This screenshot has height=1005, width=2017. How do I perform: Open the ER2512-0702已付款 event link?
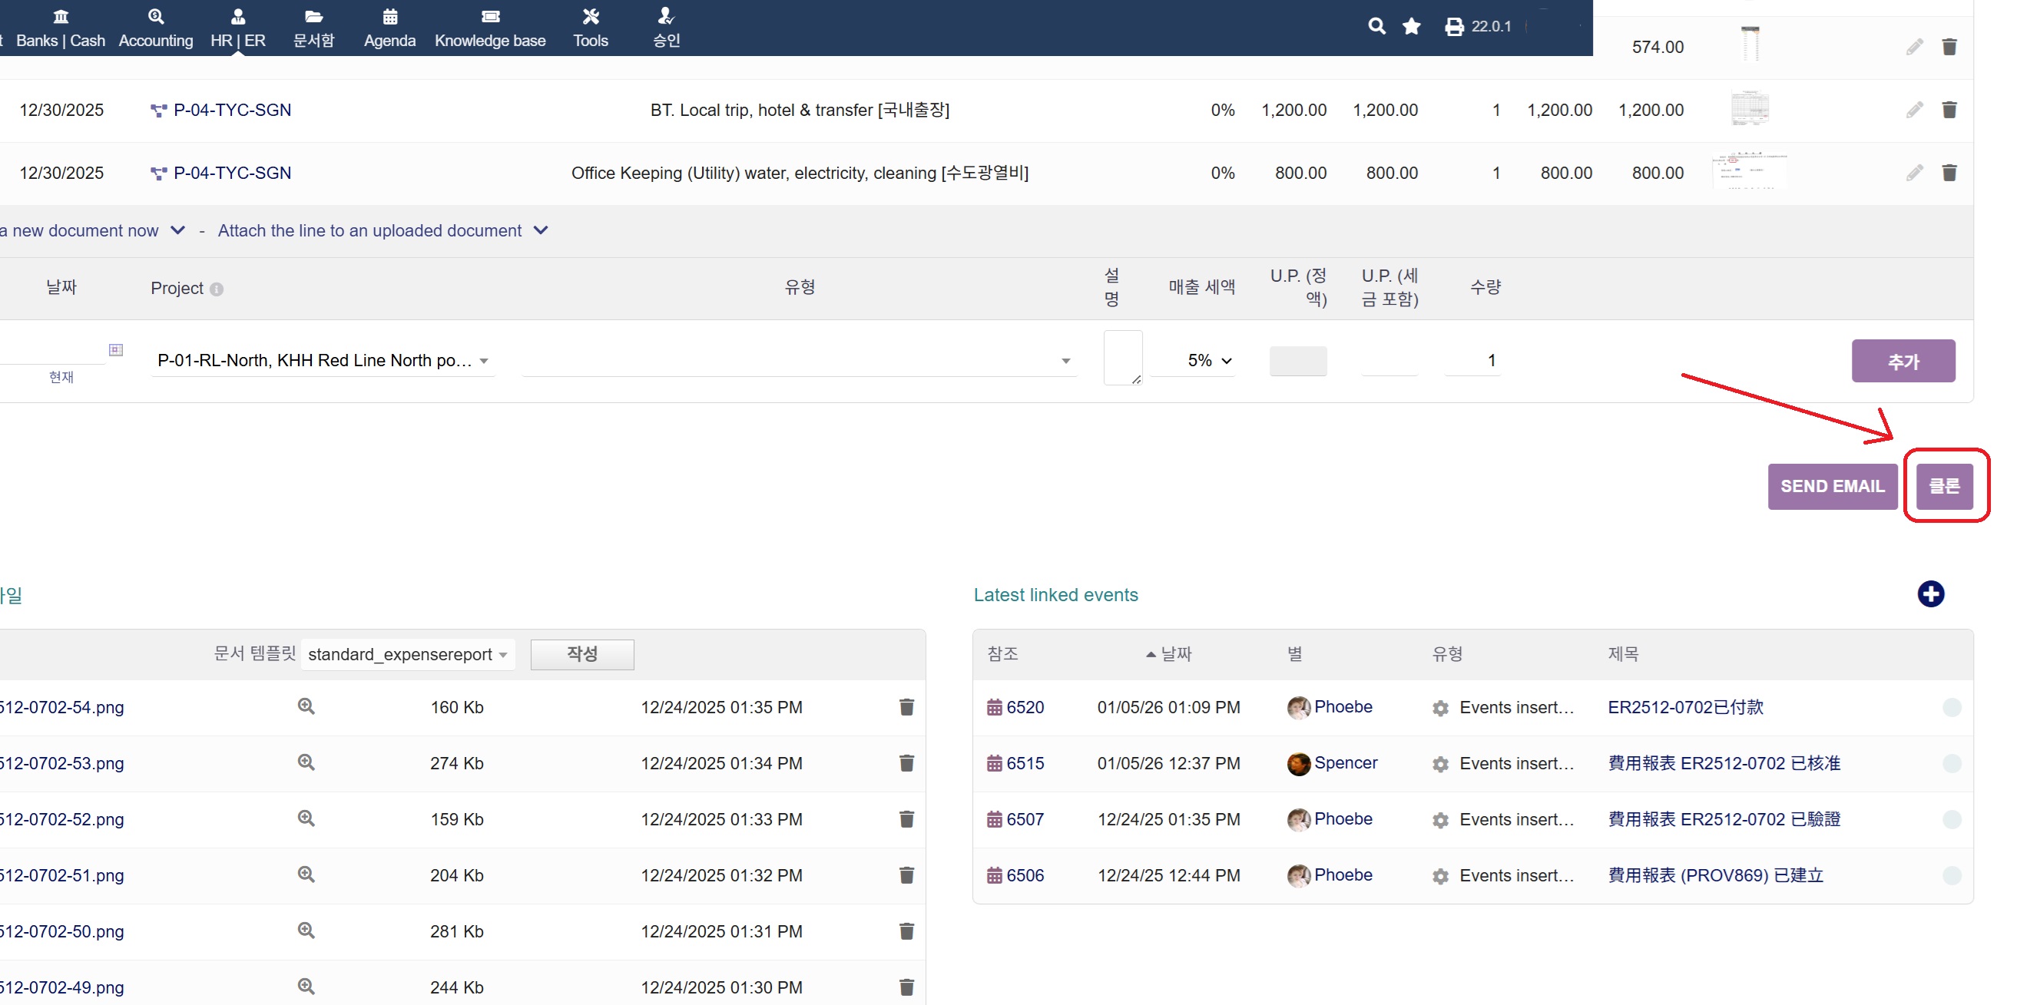point(1685,708)
